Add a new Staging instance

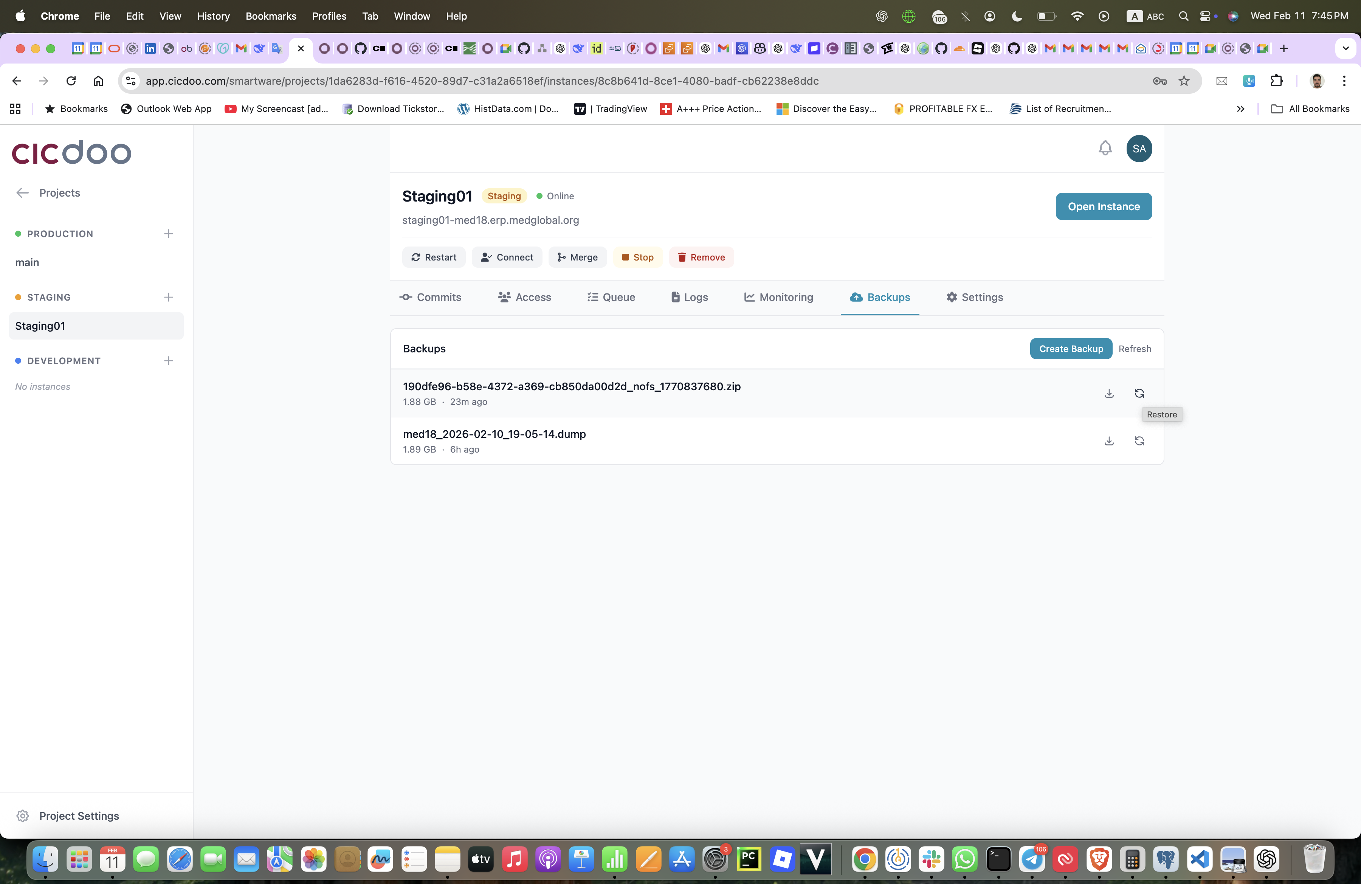[x=168, y=297]
